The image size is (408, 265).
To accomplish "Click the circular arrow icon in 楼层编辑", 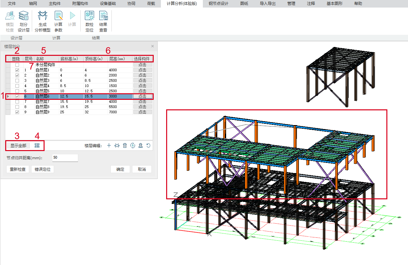I will tap(148, 145).
